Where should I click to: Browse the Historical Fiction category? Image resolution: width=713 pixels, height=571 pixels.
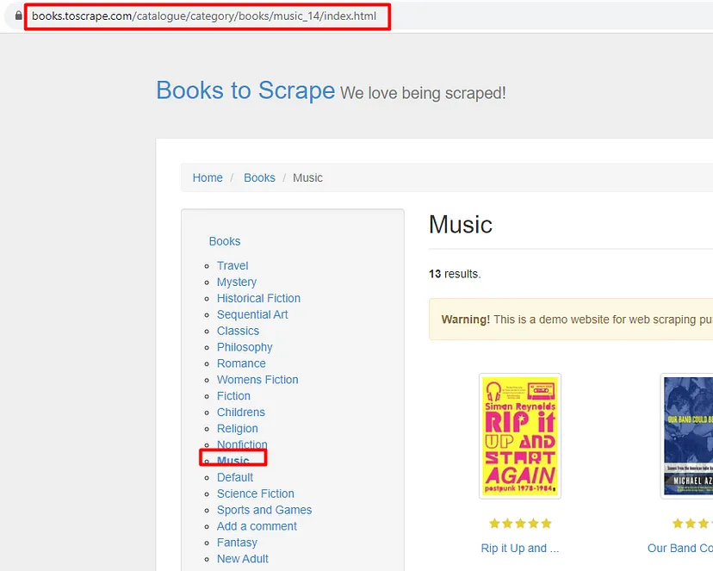click(x=258, y=298)
